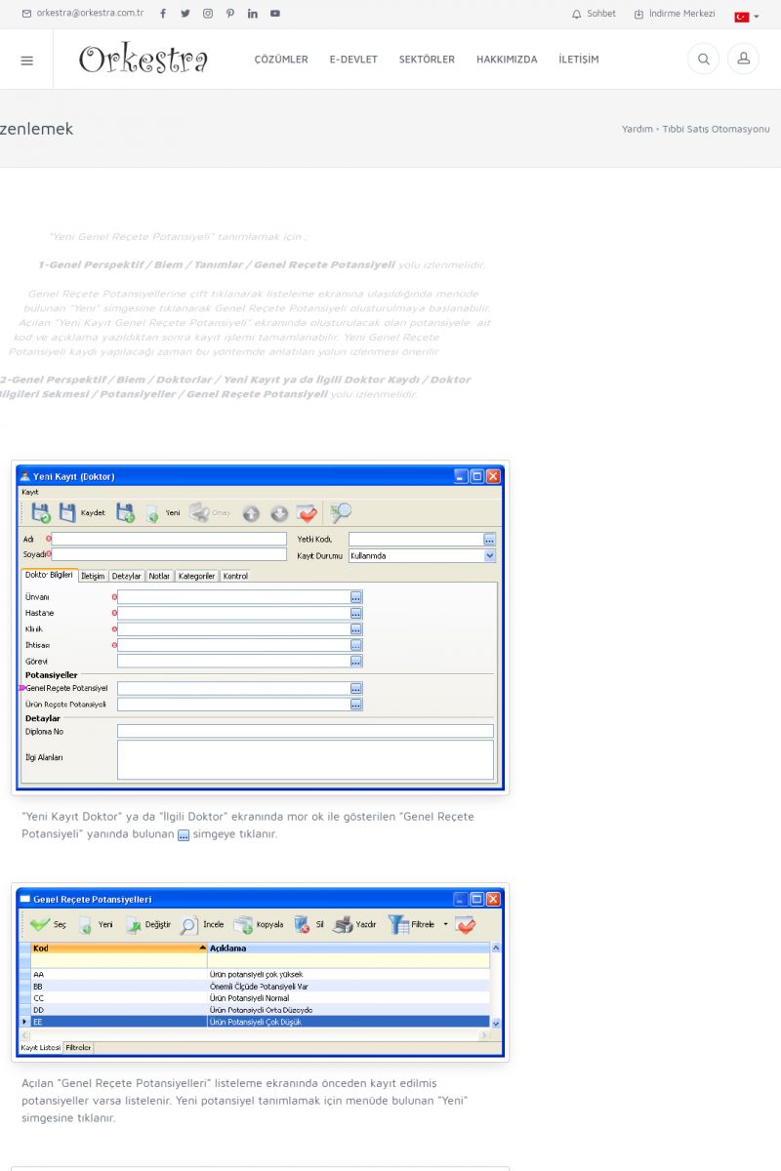Screen dimensions: 781x1171
Task: Go to HAKKIMIZDA page
Action: click(507, 60)
